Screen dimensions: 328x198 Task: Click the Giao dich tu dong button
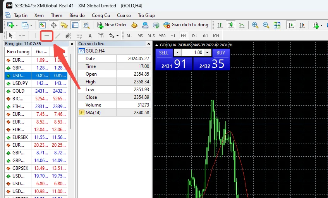click(186, 25)
